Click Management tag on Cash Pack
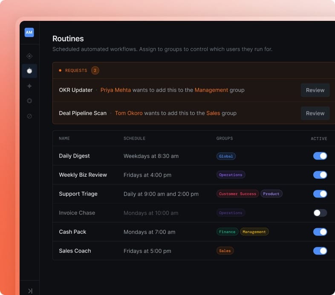This screenshot has height=295, width=335. tap(254, 232)
